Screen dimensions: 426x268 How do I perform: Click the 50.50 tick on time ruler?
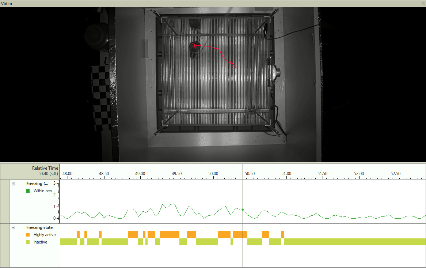tap(250, 173)
